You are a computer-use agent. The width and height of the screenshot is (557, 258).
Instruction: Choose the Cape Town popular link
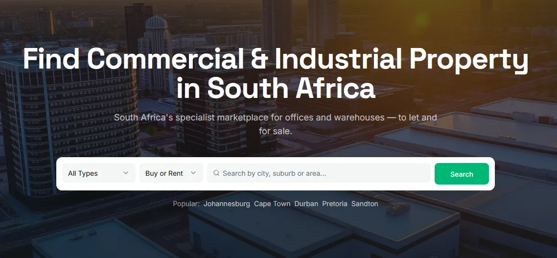(x=272, y=204)
